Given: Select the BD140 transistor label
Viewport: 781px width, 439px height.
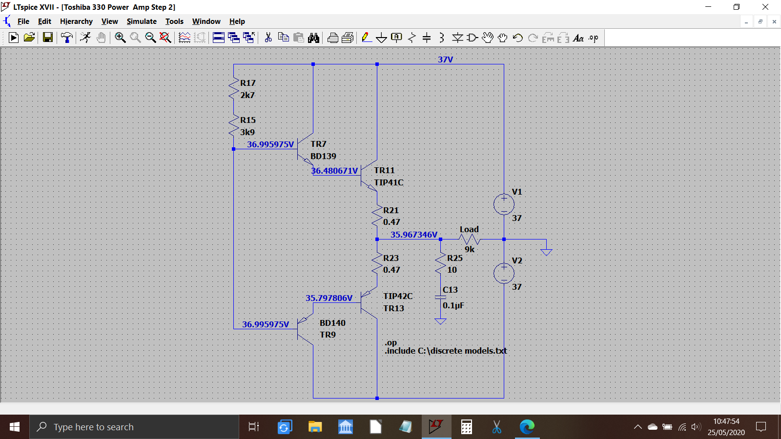Looking at the screenshot, I should pos(332,323).
